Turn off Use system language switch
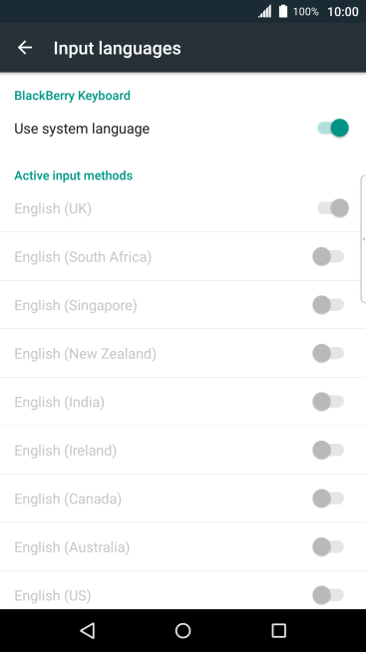Screen dimensions: 366x652 tap(333, 128)
